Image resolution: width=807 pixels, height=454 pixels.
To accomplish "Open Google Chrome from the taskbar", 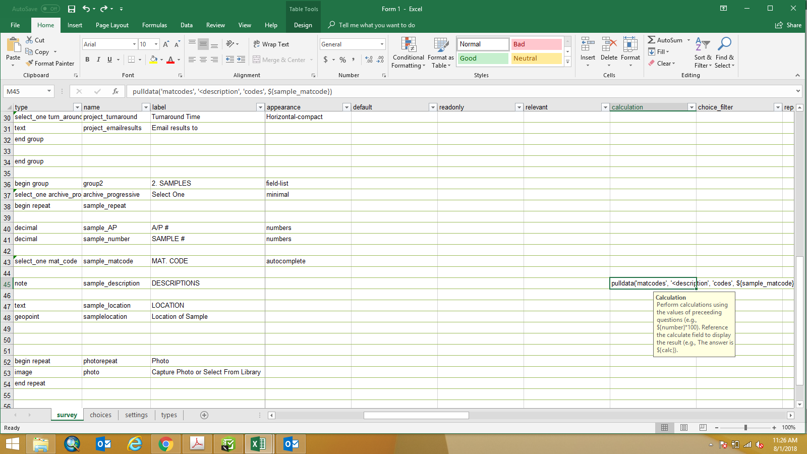I will pyautogui.click(x=165, y=444).
